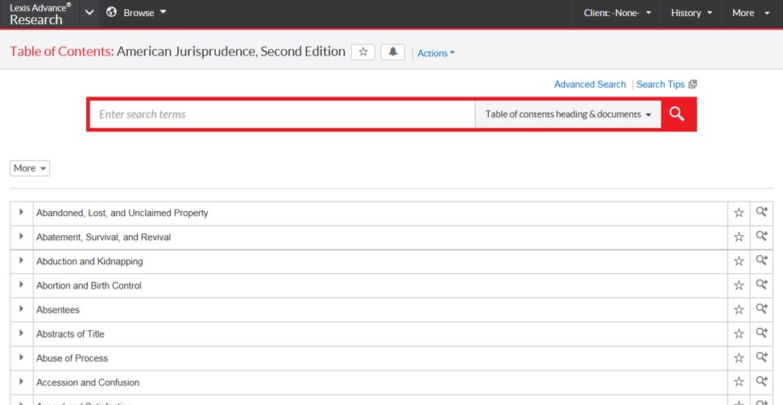The height and width of the screenshot is (405, 783).
Task: Expand Abuse of Process
Action: pyautogui.click(x=22, y=357)
